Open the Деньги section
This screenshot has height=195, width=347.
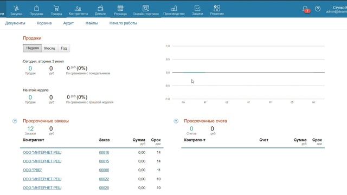100,10
